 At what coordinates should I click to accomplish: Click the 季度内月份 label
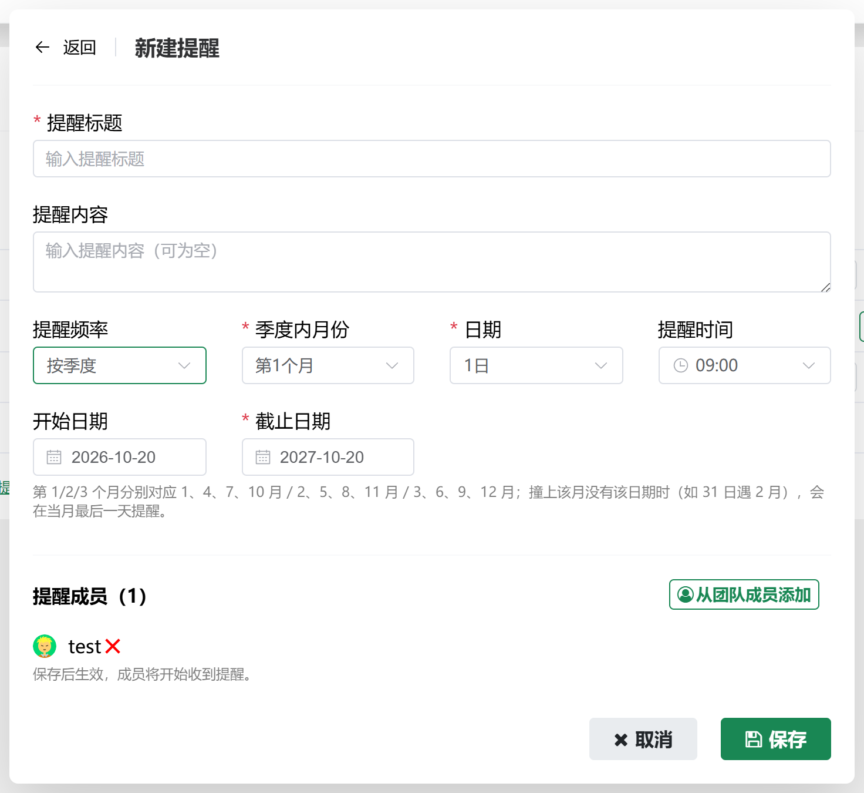pos(302,330)
